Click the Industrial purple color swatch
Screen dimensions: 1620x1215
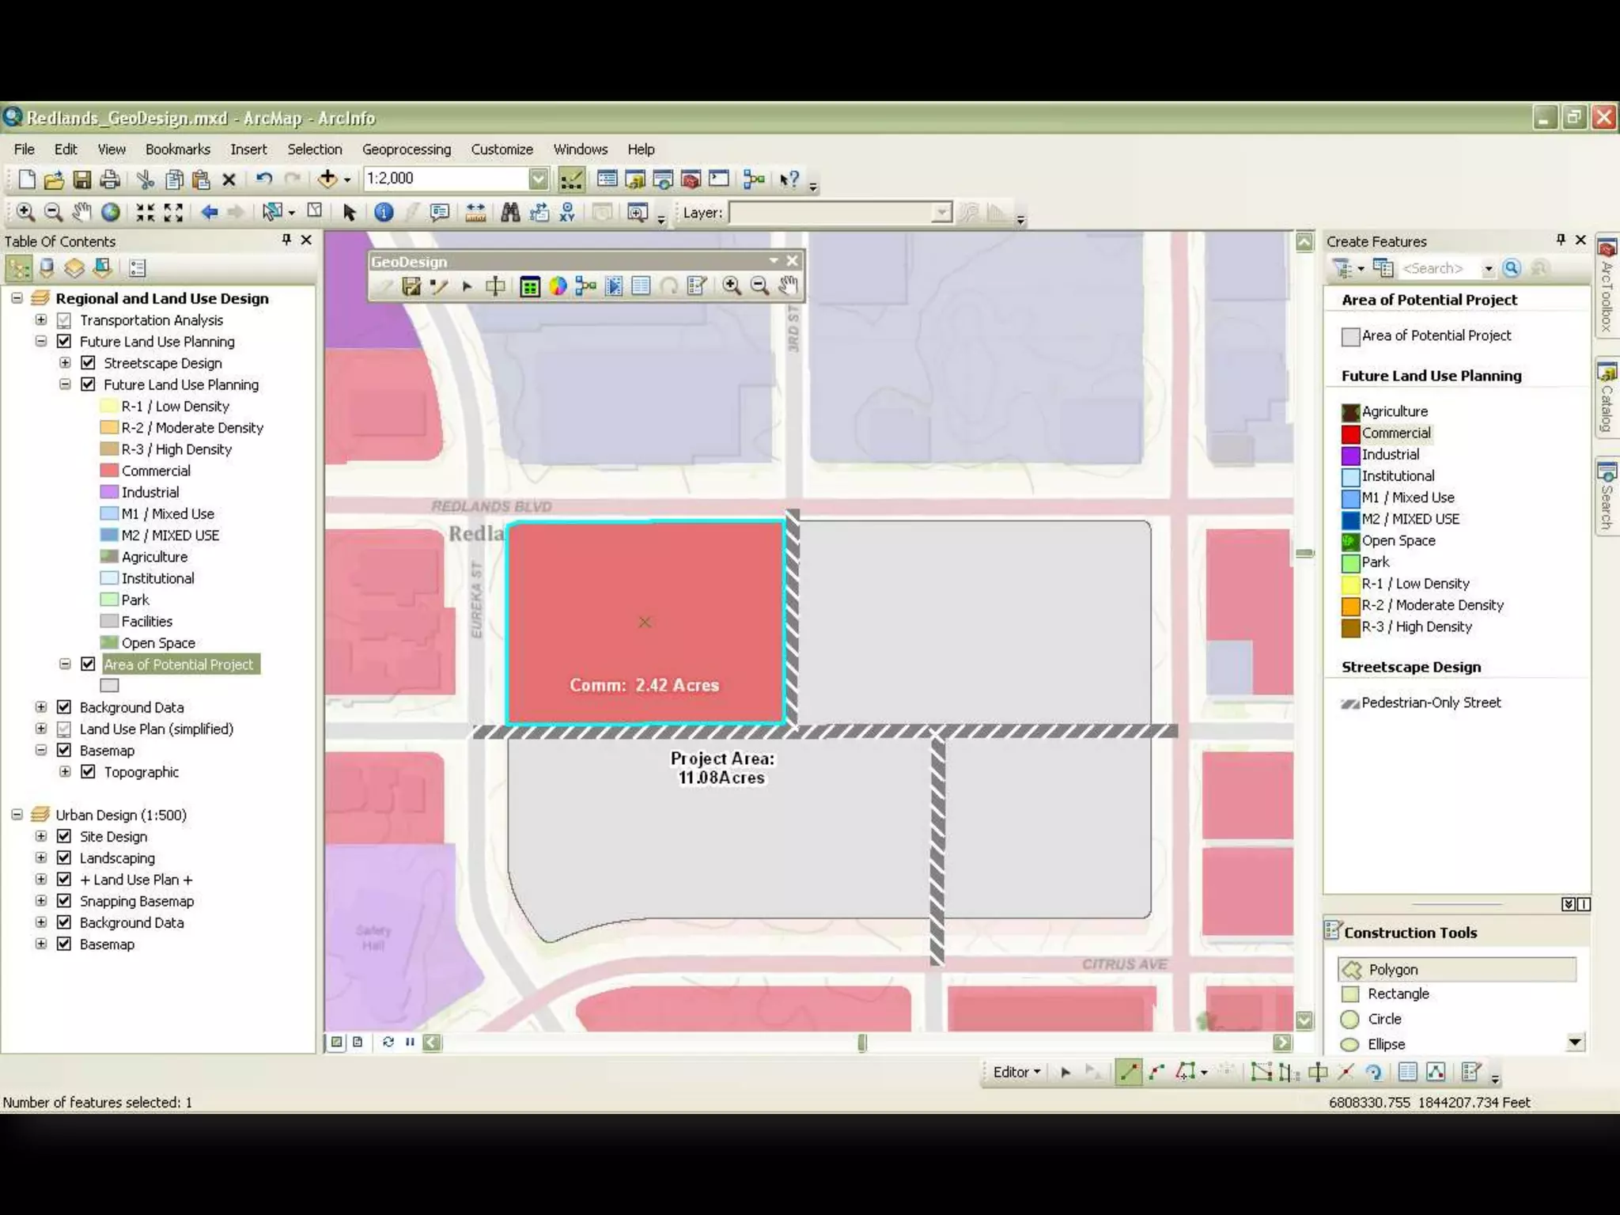[x=1350, y=455]
